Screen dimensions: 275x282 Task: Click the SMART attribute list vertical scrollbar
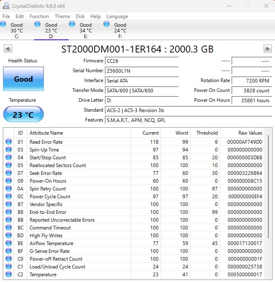(x=268, y=186)
